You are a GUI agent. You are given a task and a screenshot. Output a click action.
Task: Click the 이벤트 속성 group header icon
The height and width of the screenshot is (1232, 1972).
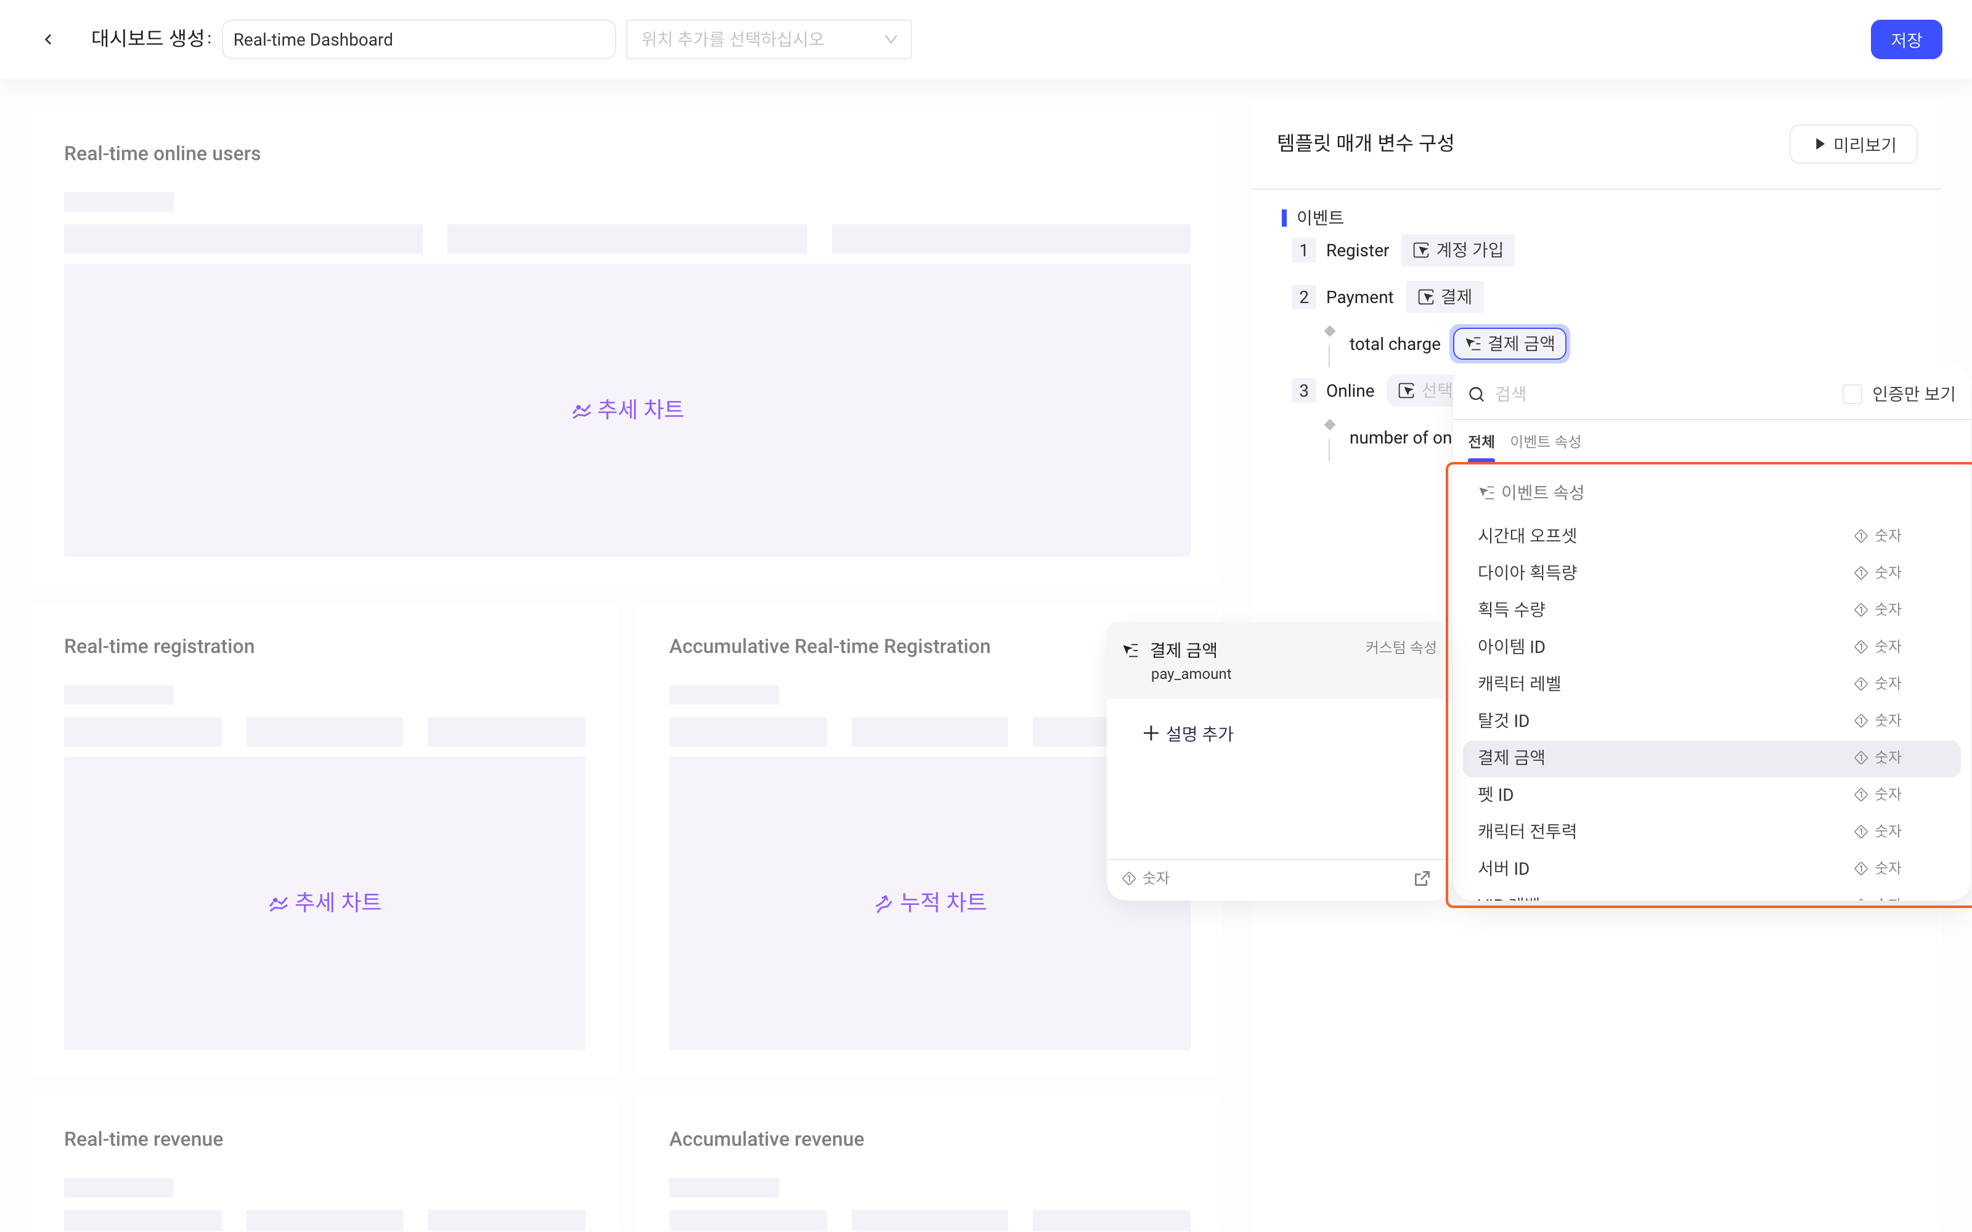tap(1486, 492)
